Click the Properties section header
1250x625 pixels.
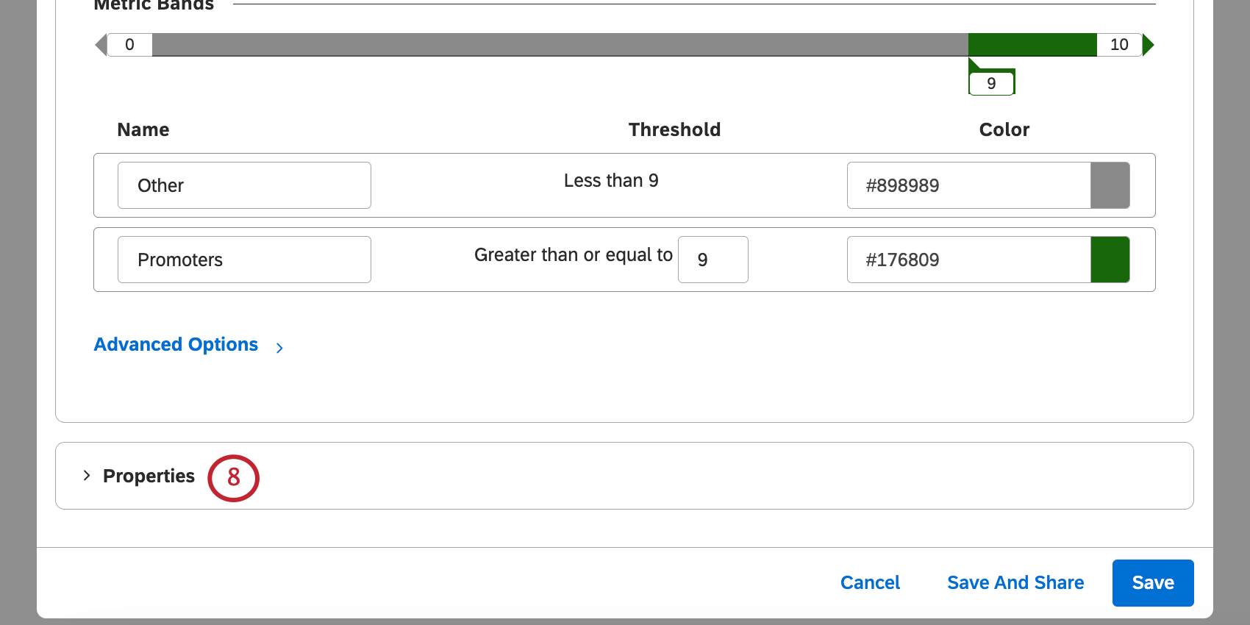149,476
